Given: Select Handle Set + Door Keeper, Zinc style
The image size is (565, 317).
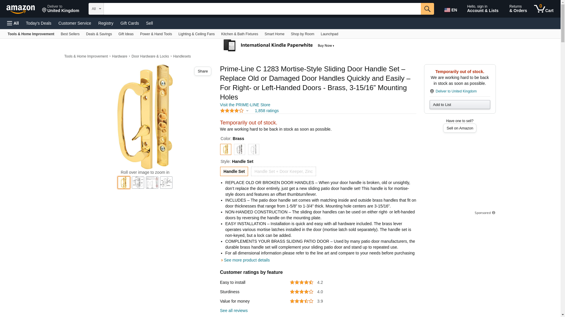Looking at the screenshot, I should 283,171.
